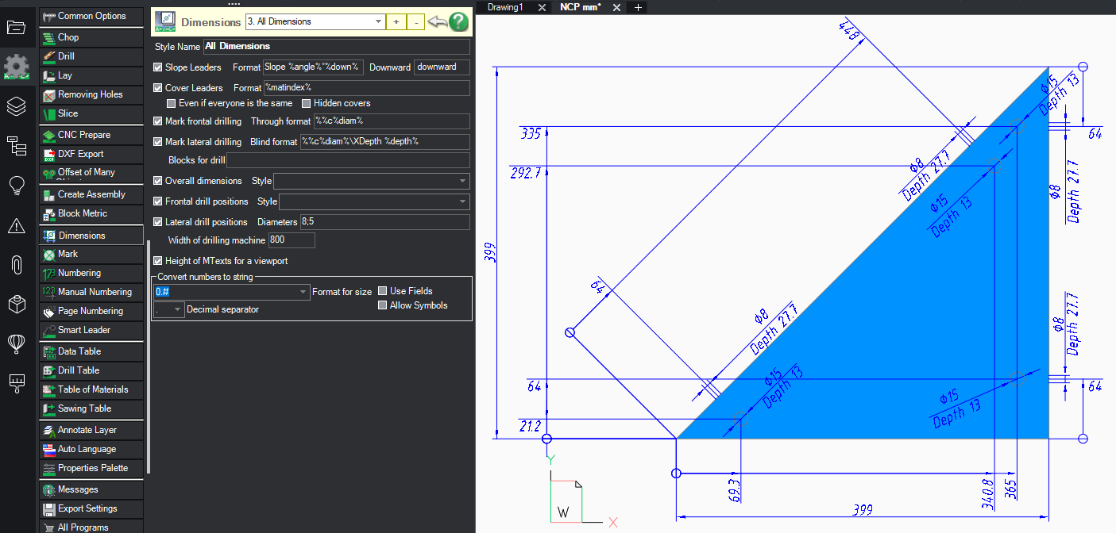Open the Drill Table tool
Viewport: 1116px width, 533px height.
point(91,370)
